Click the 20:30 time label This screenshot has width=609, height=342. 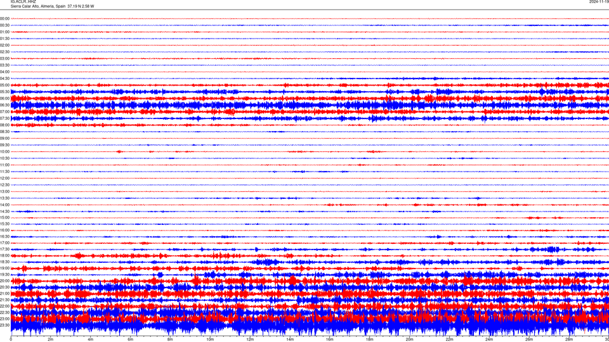tap(4, 288)
